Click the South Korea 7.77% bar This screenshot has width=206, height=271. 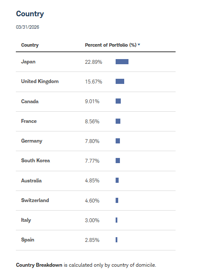[x=118, y=161]
